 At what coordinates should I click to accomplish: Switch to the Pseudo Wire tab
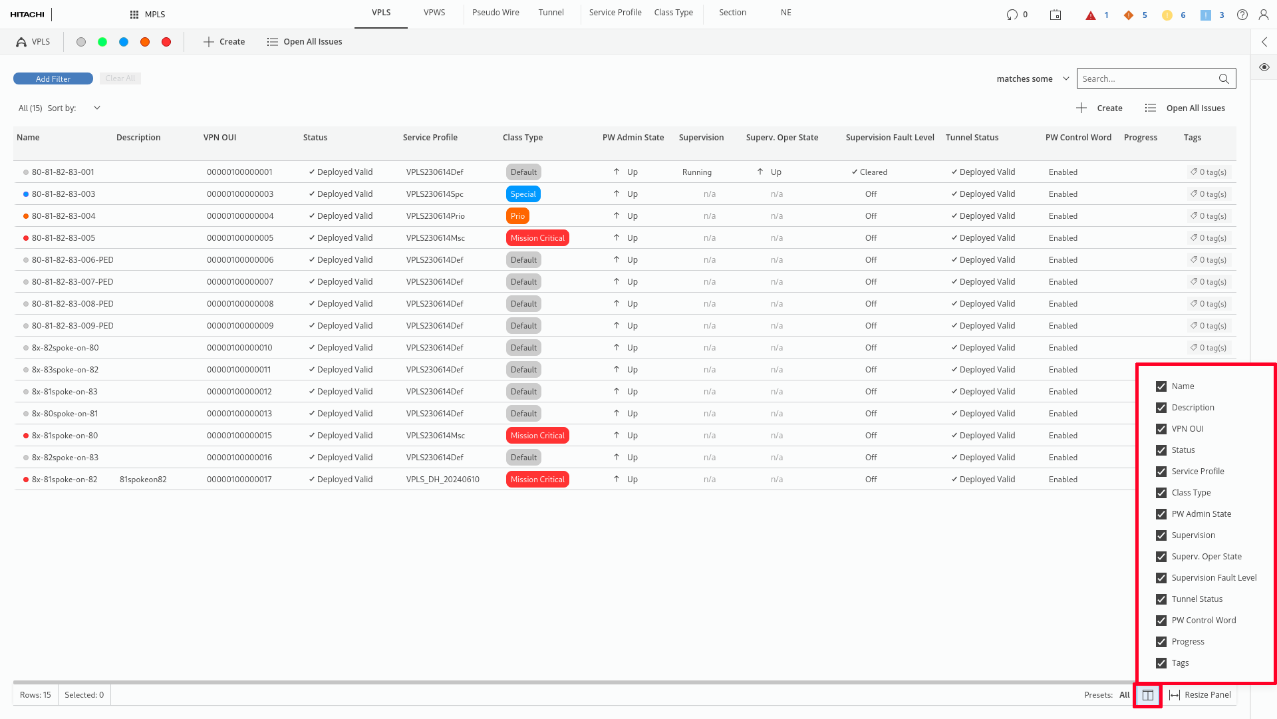point(496,13)
